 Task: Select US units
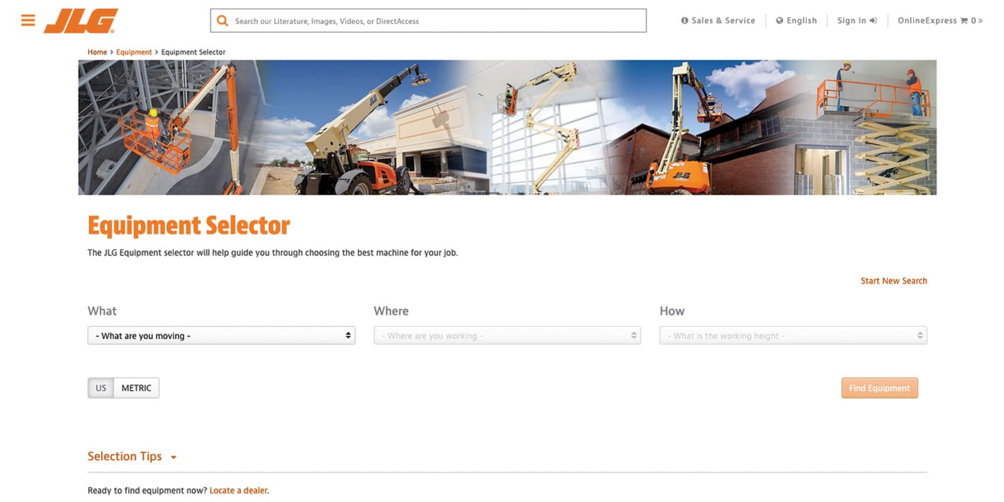(x=100, y=388)
